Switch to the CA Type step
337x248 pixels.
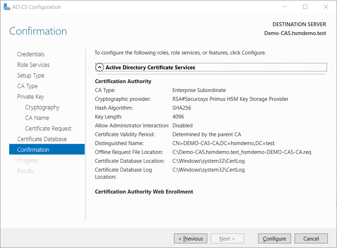[x=27, y=86]
